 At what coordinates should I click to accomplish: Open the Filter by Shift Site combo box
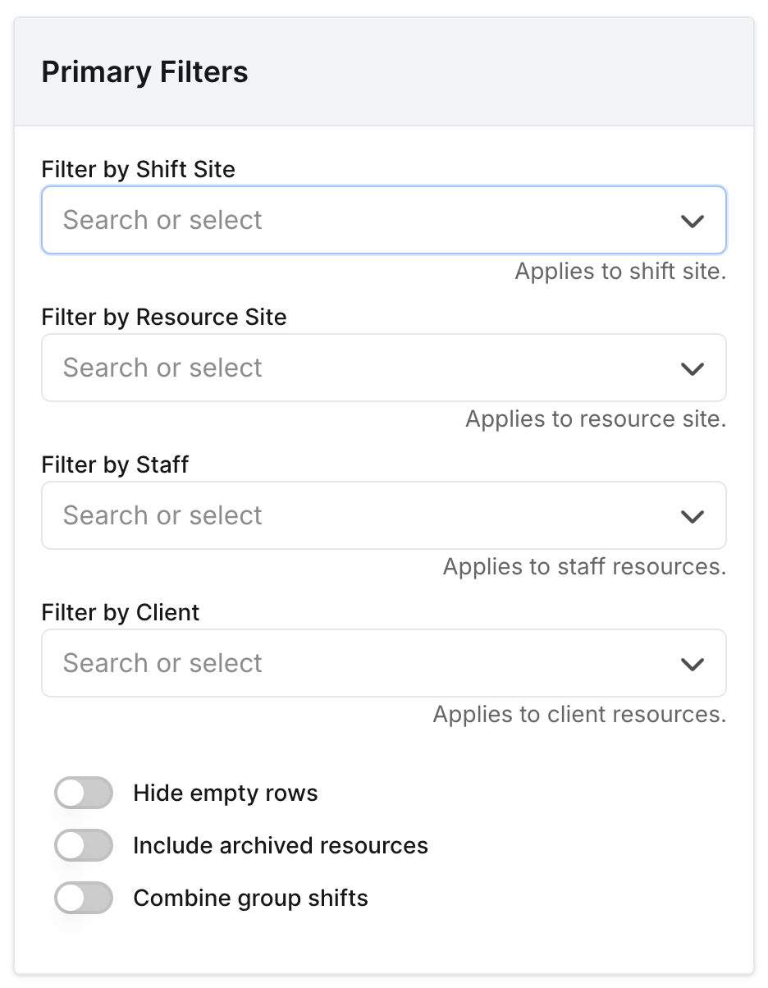click(361, 221)
